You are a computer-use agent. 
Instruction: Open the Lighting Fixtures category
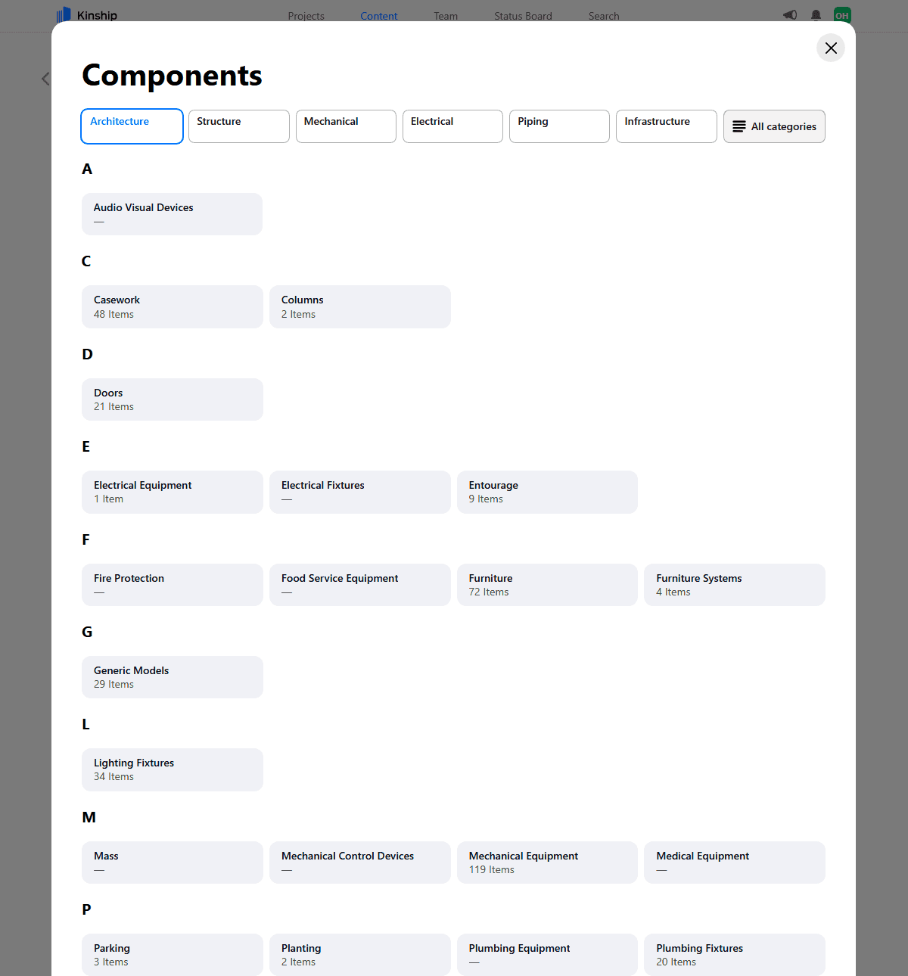(x=172, y=769)
